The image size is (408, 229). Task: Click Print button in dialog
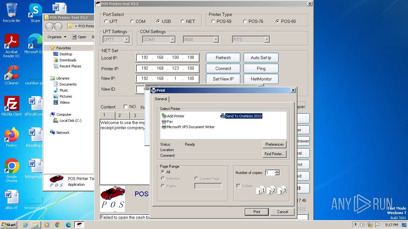257,212
